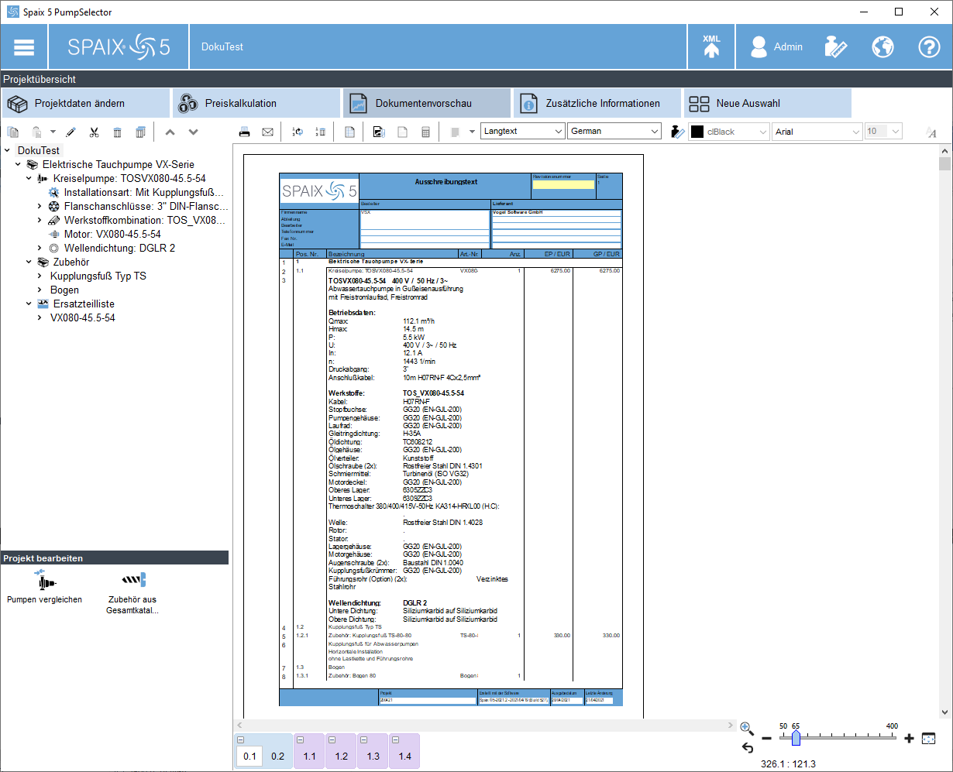Open the German language dropdown
This screenshot has width=953, height=772.
click(614, 132)
